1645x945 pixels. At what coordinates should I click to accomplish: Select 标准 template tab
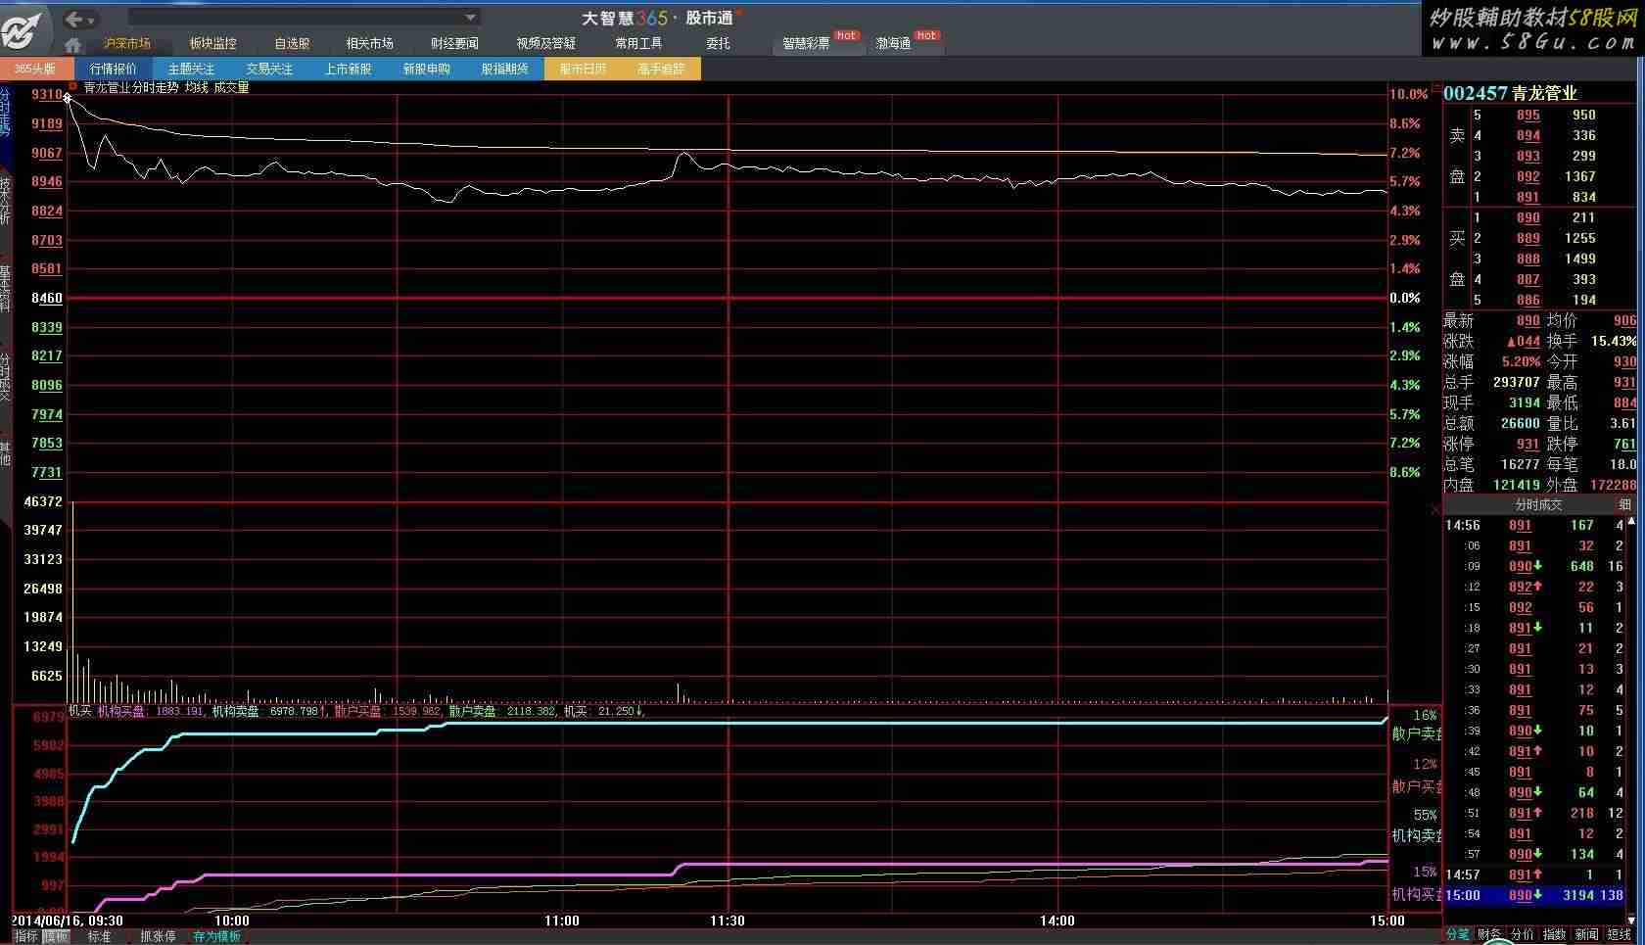pyautogui.click(x=99, y=936)
